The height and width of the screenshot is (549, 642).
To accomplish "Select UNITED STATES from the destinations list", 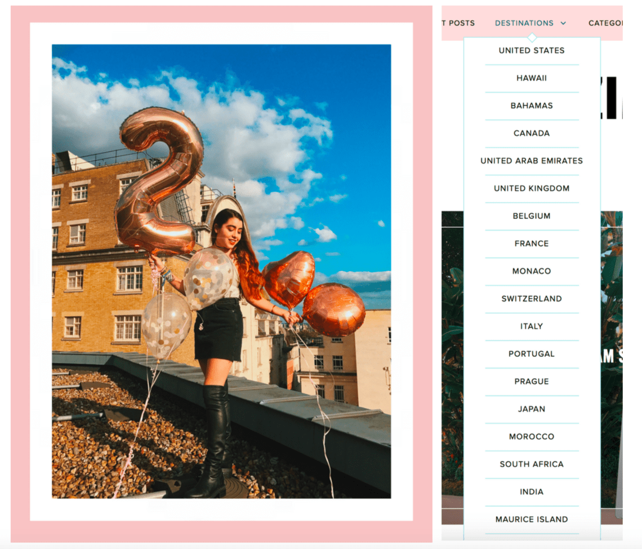I will [531, 50].
